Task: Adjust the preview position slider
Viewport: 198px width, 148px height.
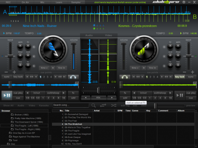Action: (156, 106)
